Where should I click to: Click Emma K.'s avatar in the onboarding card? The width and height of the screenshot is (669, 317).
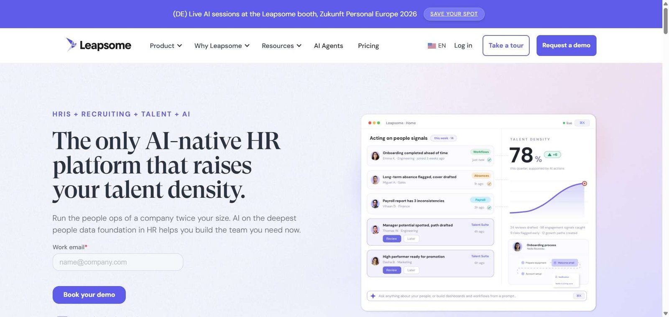click(375, 156)
